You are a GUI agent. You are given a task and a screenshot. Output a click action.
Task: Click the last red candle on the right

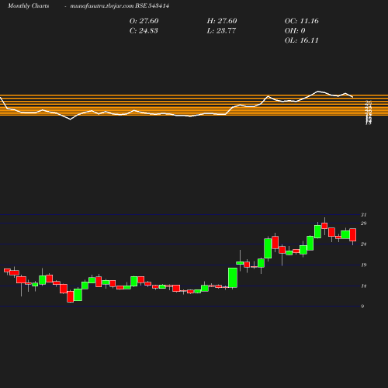click(353, 234)
